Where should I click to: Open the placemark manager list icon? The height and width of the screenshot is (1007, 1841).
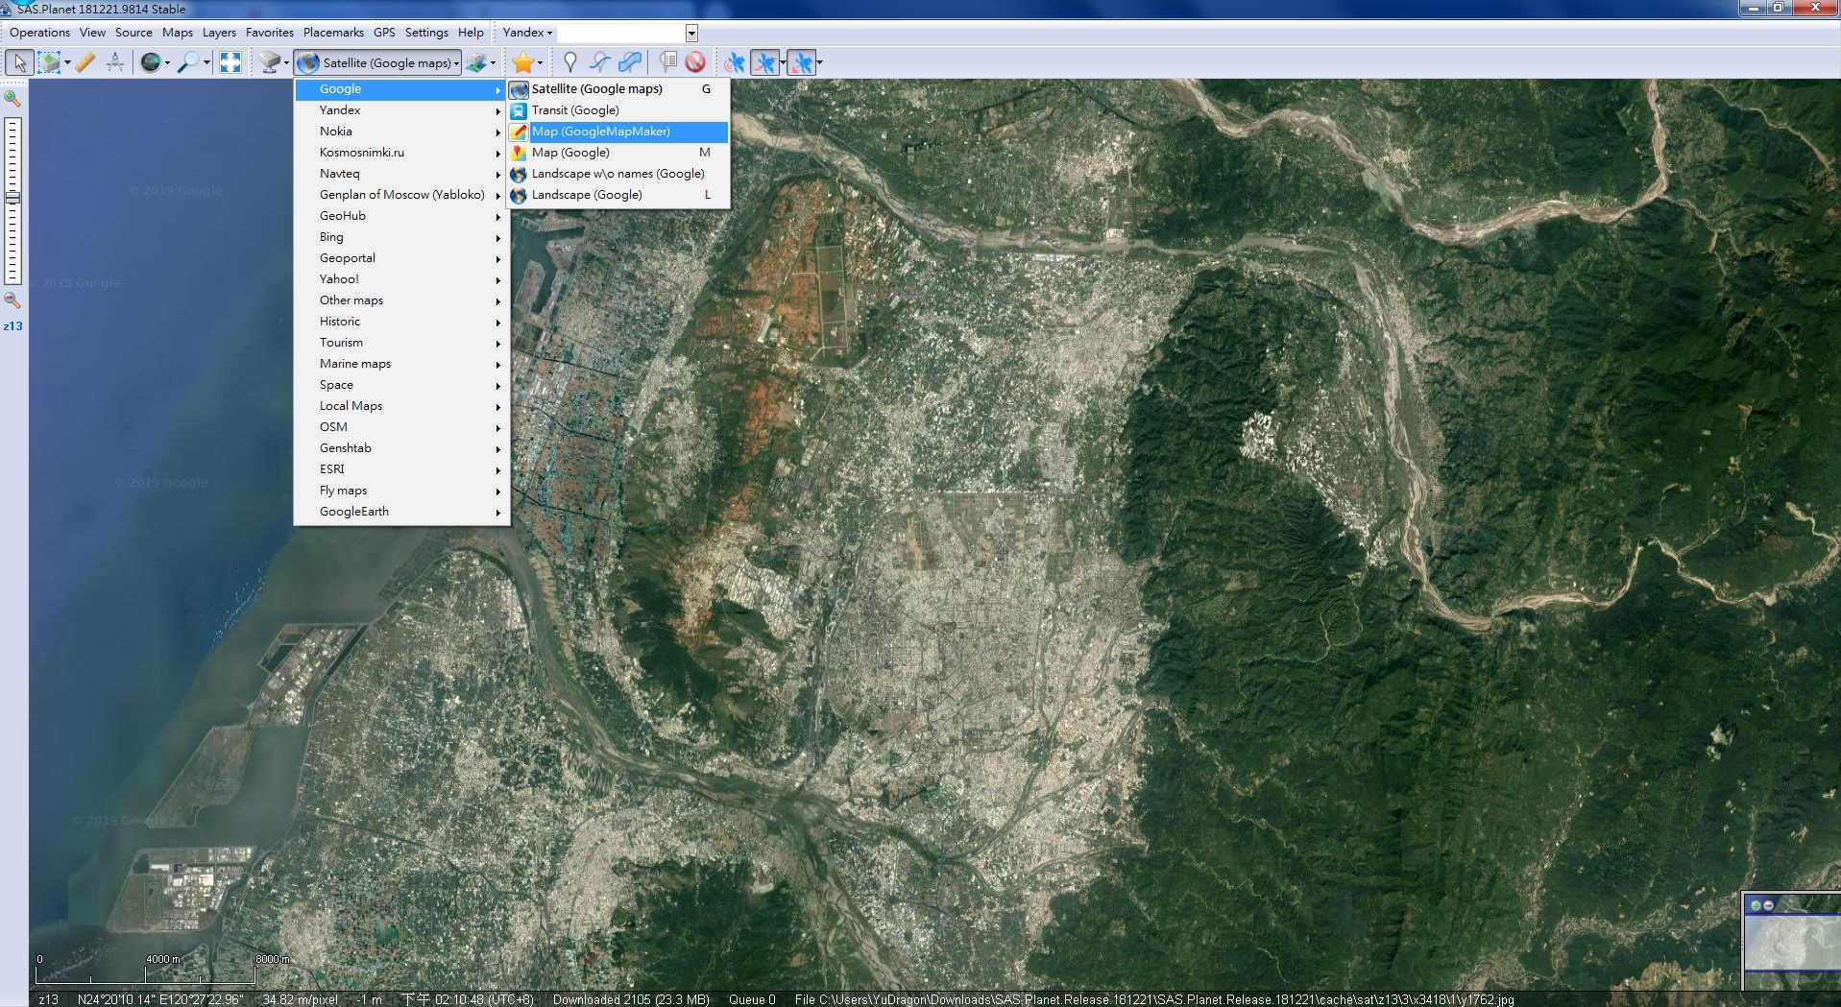pyautogui.click(x=667, y=63)
